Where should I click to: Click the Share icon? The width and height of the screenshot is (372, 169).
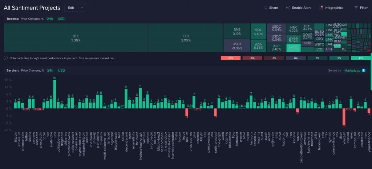pyautogui.click(x=266, y=8)
